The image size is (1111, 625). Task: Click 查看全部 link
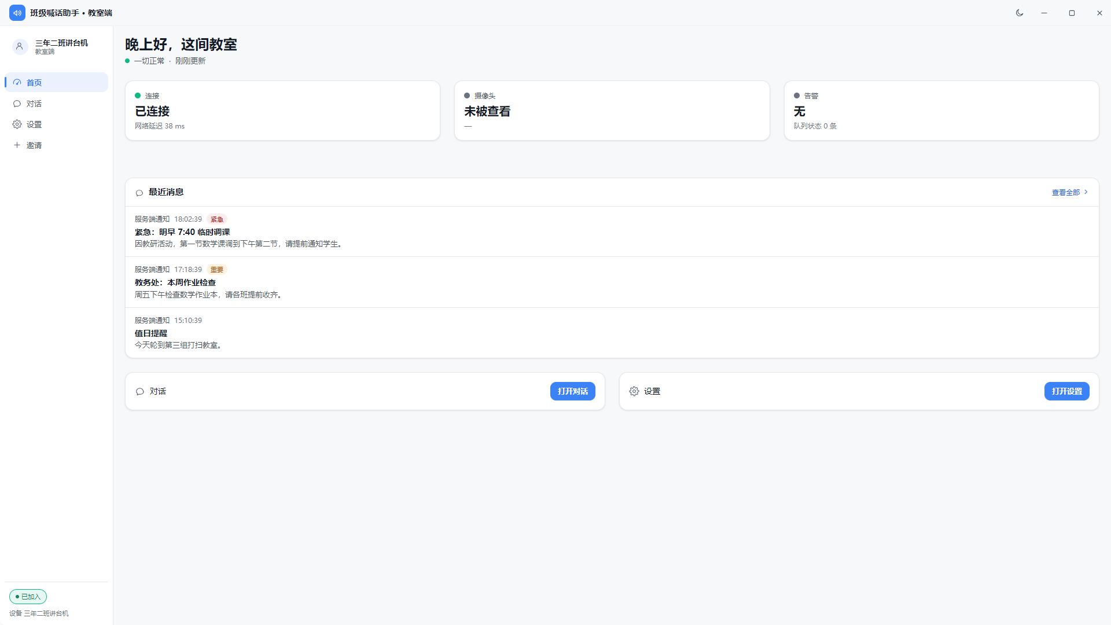[1066, 193]
